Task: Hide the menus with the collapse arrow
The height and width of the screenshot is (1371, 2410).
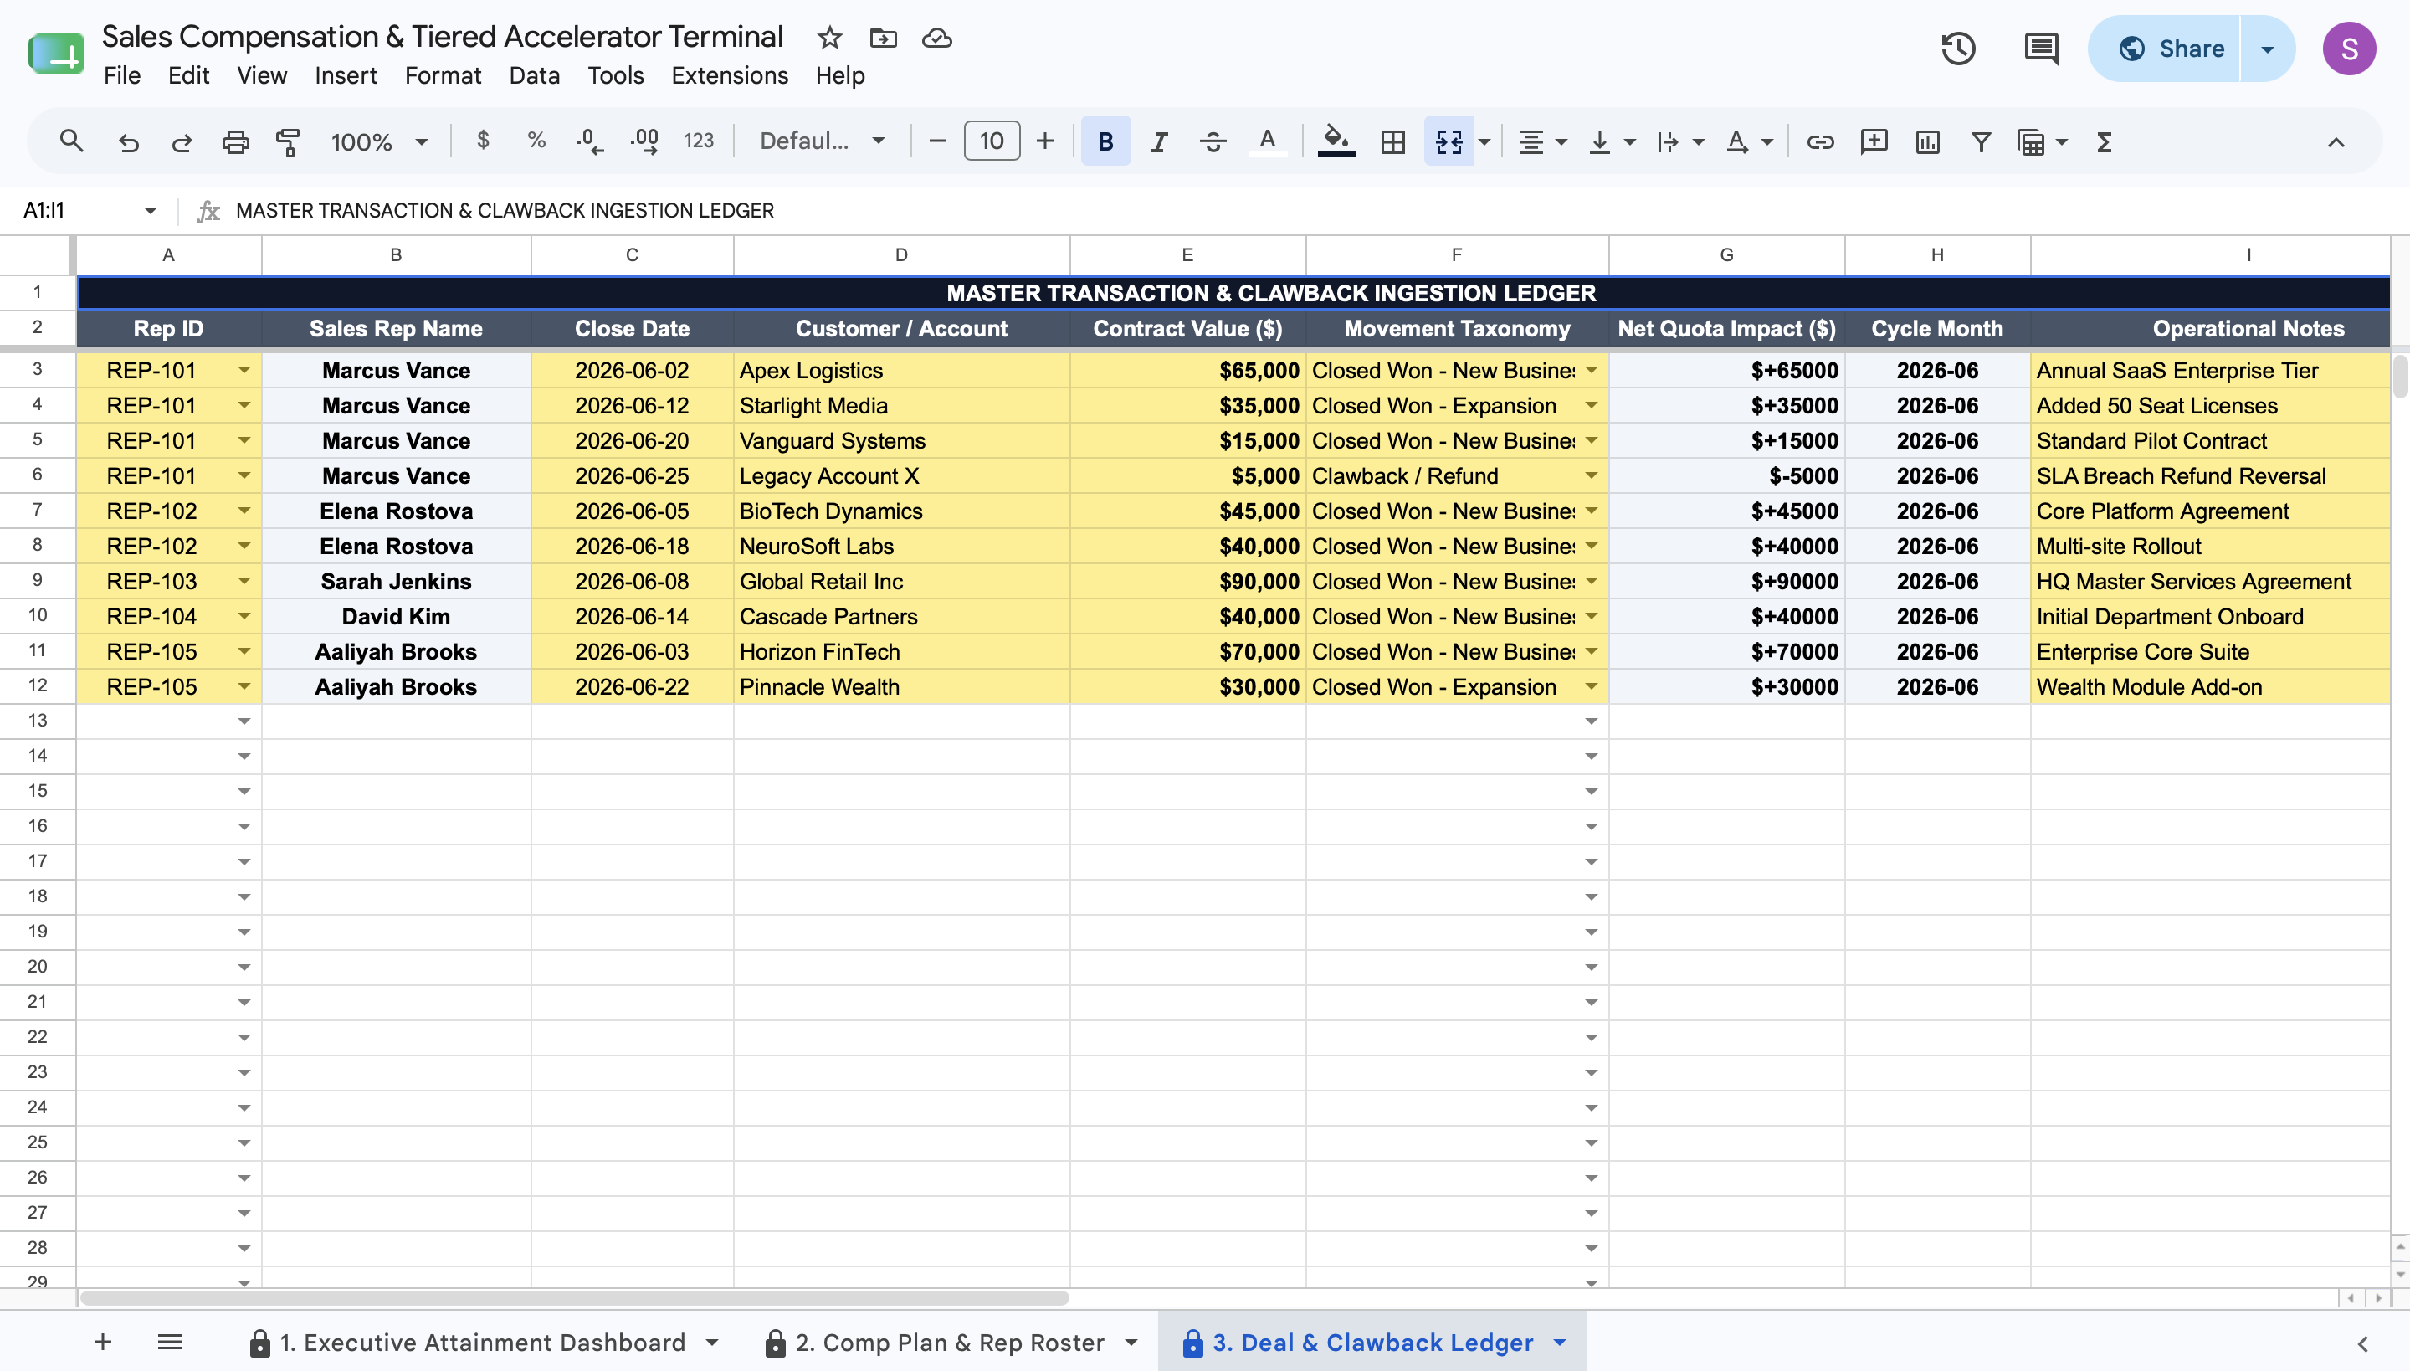Action: point(2336,142)
